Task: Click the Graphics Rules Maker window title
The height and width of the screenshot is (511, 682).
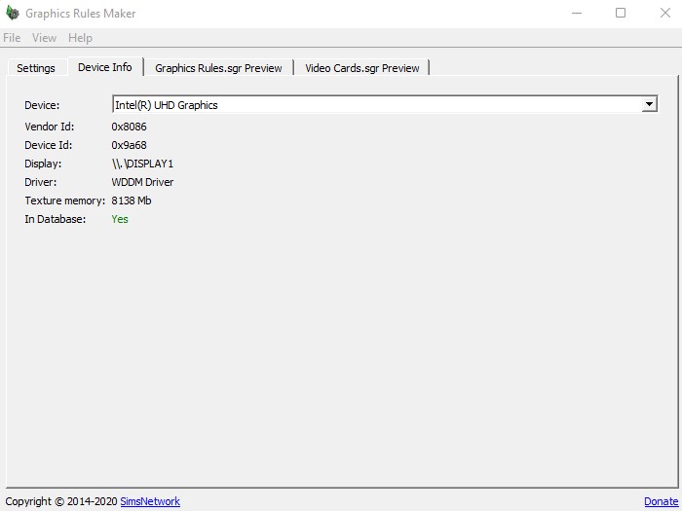Action: (81, 14)
